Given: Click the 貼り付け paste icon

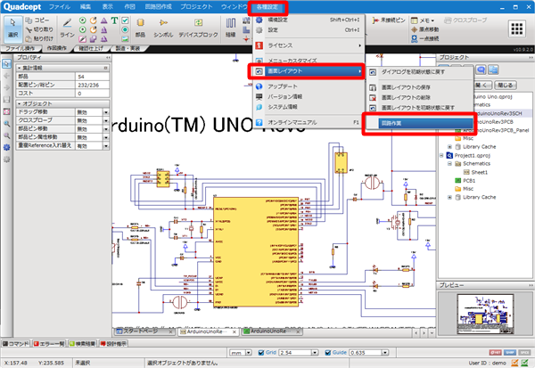Looking at the screenshot, I should (29, 38).
